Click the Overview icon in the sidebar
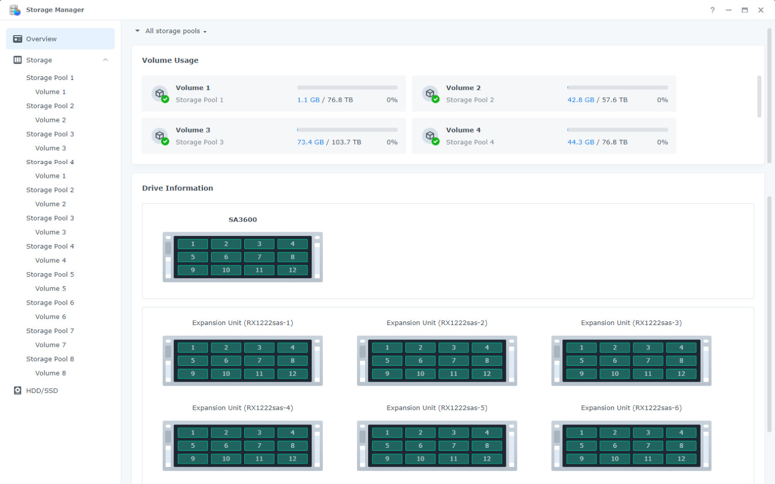This screenshot has height=484, width=775. tap(18, 38)
